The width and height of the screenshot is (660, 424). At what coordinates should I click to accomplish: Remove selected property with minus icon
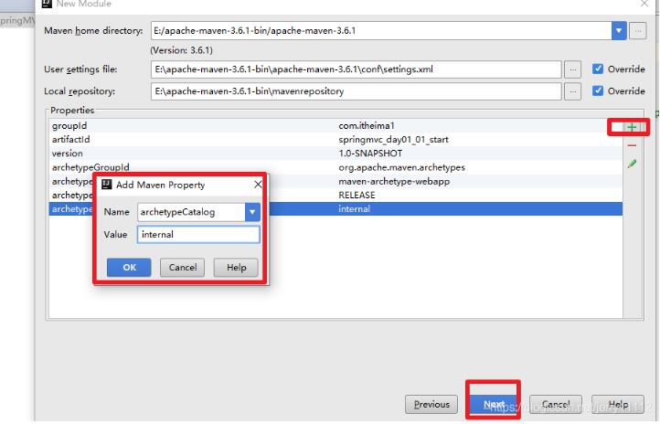pos(632,145)
